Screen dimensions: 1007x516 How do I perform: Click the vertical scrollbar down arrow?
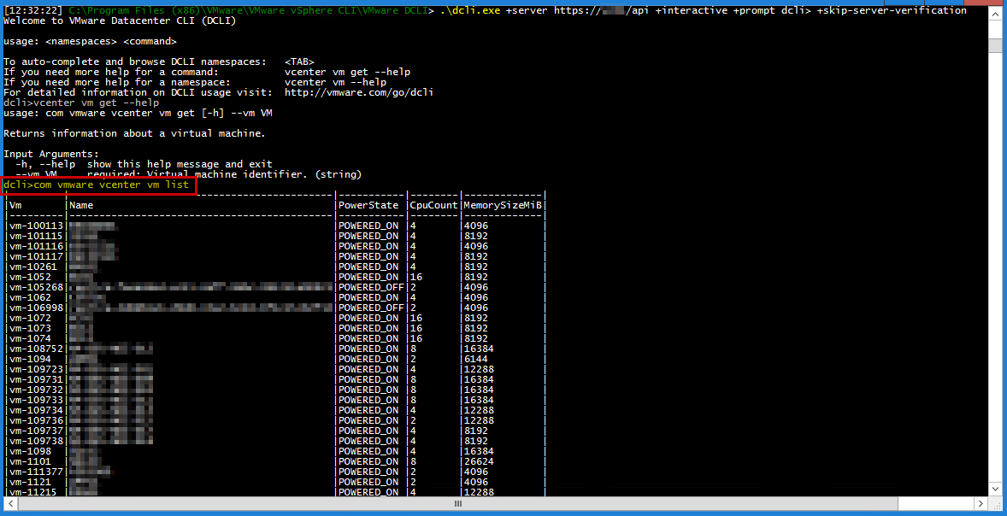995,490
